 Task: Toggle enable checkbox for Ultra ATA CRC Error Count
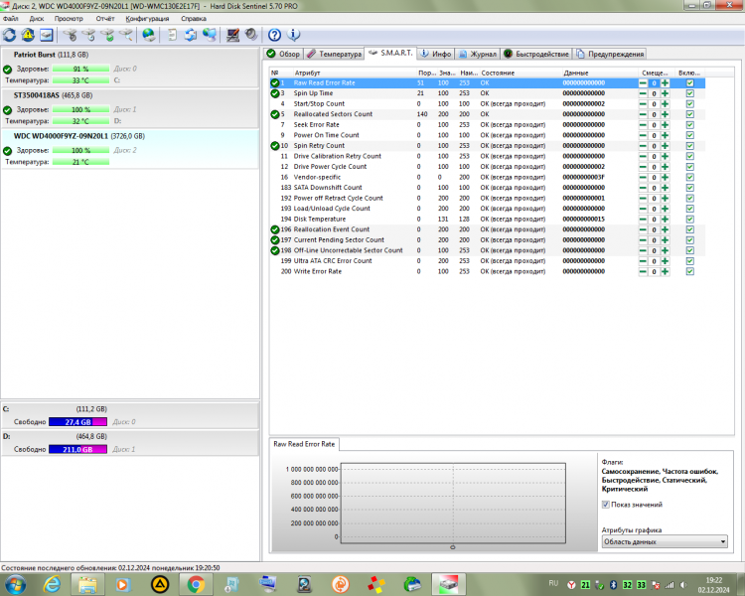click(690, 261)
